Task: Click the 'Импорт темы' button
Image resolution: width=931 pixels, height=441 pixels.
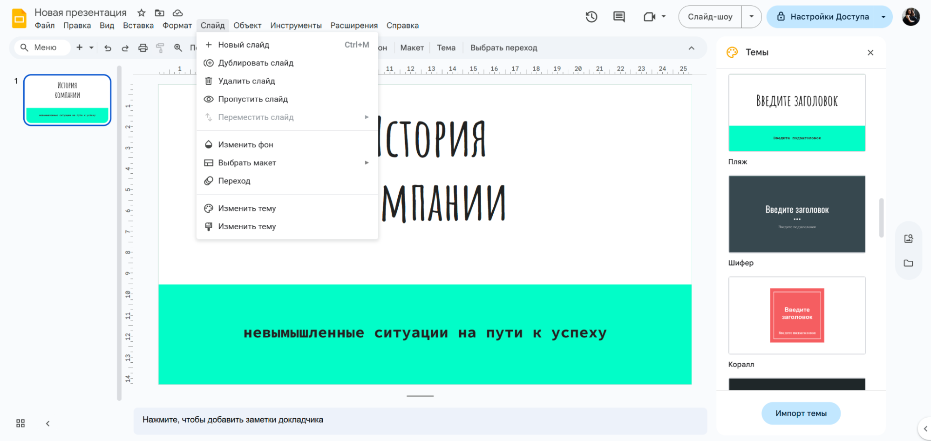Action: tap(801, 413)
